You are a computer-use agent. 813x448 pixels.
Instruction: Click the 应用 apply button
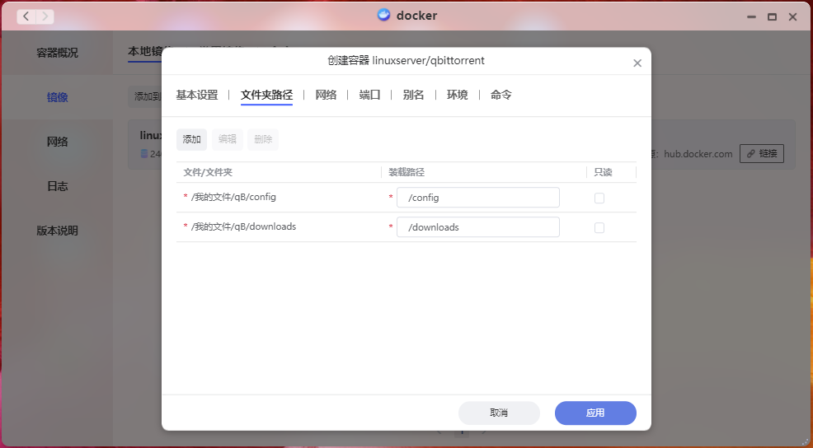(594, 413)
